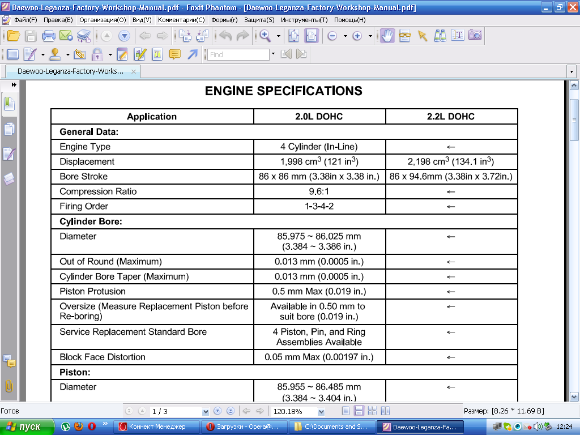Select the Hand tool in toolbar

387,36
